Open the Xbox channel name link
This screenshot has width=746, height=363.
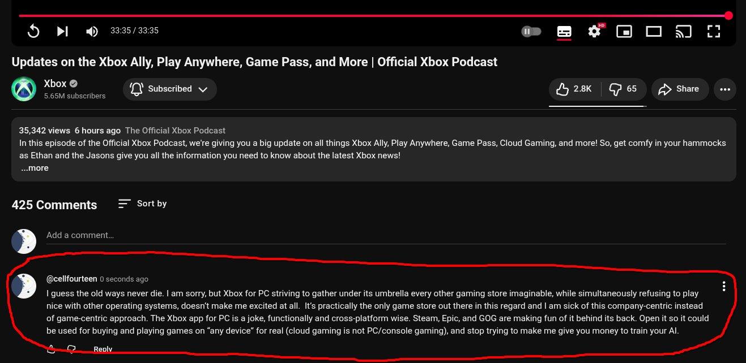coord(55,84)
